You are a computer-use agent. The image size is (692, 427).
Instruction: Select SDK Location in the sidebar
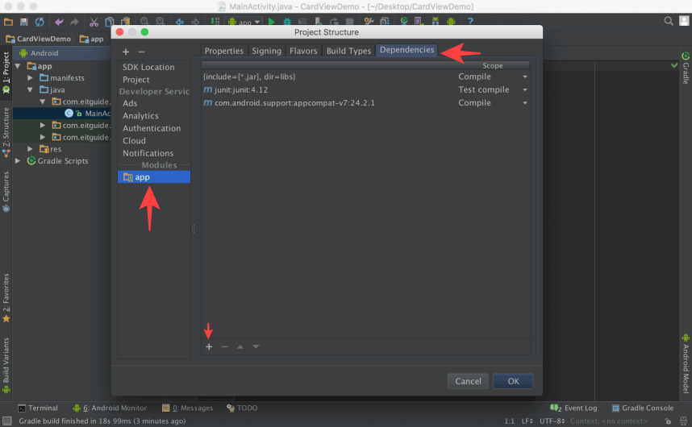148,67
